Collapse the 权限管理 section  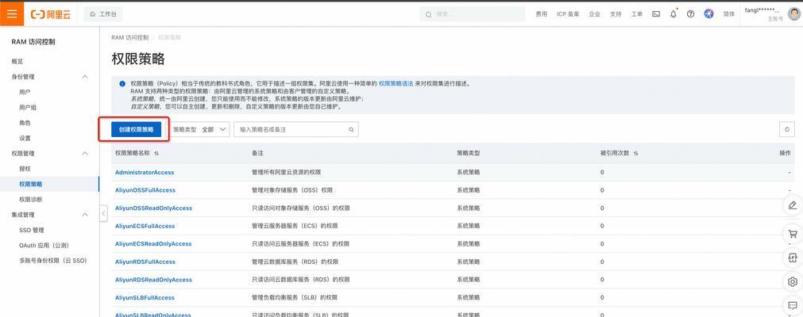[85, 154]
